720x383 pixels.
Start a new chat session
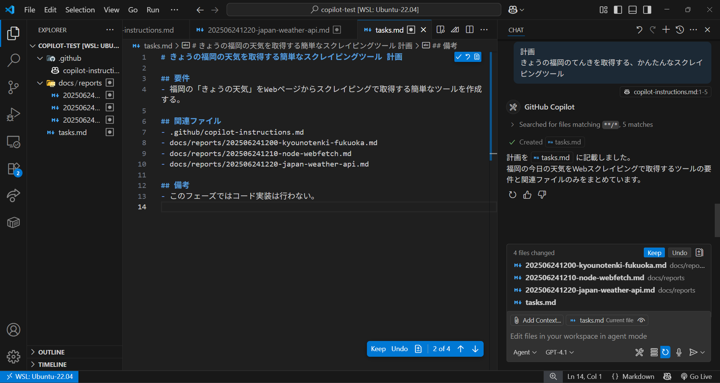pyautogui.click(x=666, y=30)
